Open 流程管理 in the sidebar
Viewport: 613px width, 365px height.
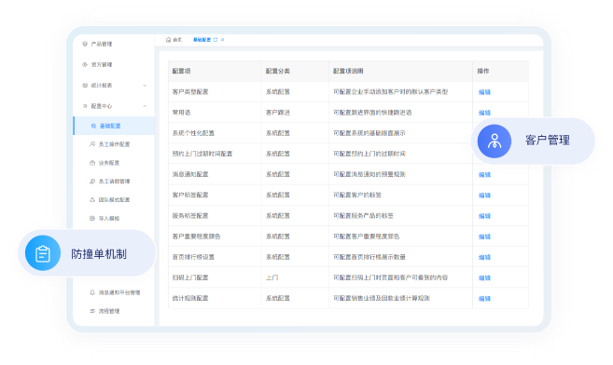point(108,311)
